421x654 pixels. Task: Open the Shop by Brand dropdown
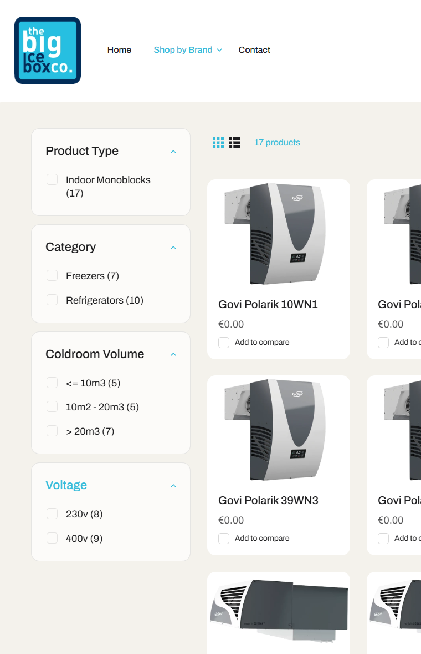tap(188, 50)
